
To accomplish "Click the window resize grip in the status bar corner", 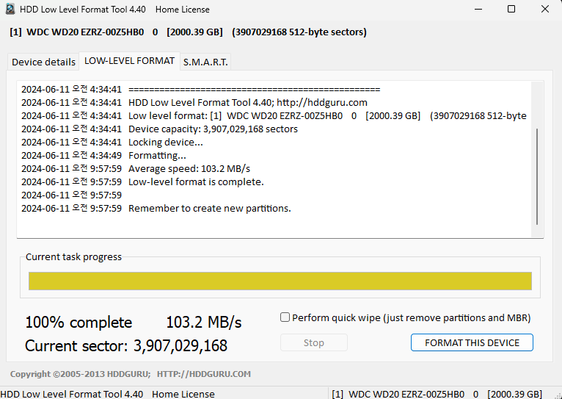I will 558,395.
